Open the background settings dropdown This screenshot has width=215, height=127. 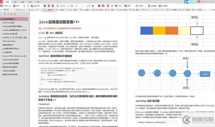128,6
